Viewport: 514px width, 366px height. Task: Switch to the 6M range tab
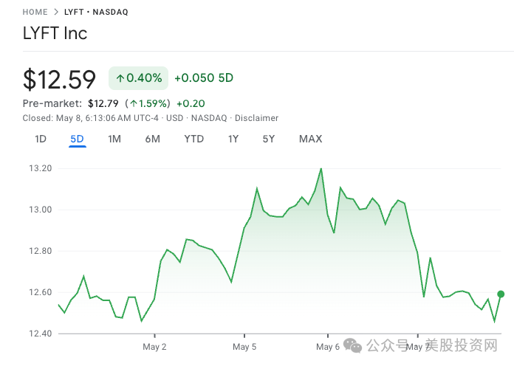click(153, 139)
